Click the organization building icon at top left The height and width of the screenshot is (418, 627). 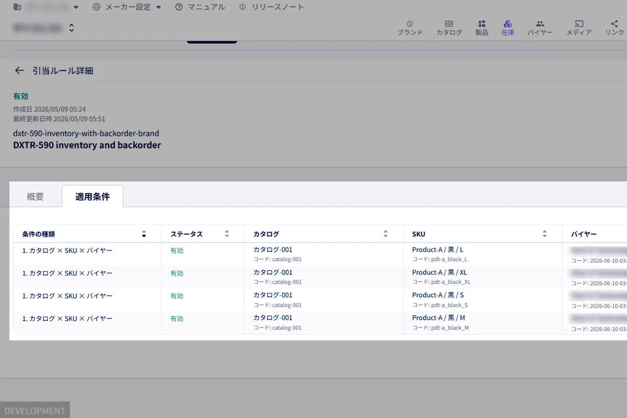[17, 7]
